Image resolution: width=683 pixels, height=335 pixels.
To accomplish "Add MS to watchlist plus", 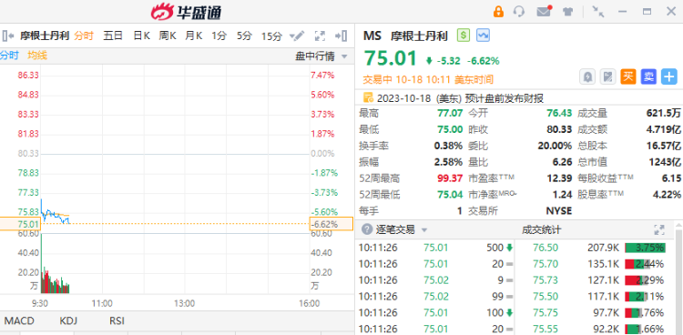I will pos(669,76).
